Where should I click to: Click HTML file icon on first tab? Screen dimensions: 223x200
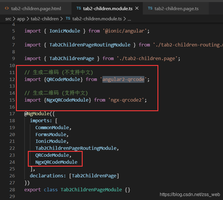(x=7, y=8)
